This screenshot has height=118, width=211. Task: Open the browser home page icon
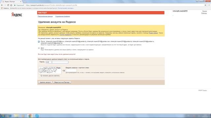[x=11, y=5]
